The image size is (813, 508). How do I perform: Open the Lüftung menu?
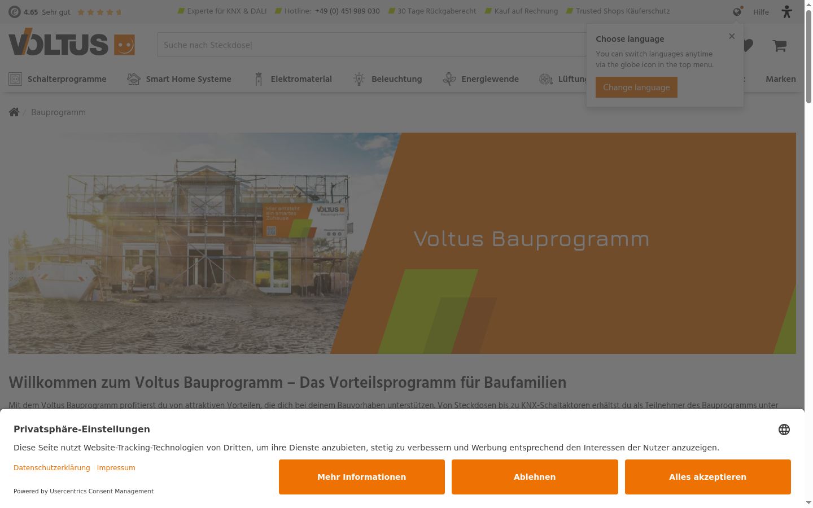coord(563,79)
